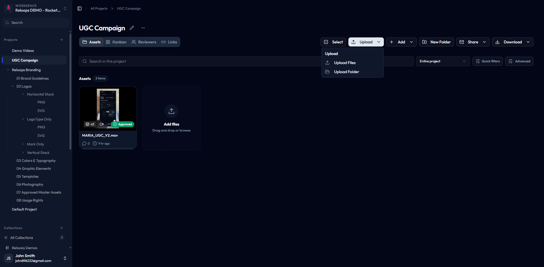Click the UGC Campaign breadcrumb
This screenshot has height=267, width=544.
click(129, 9)
